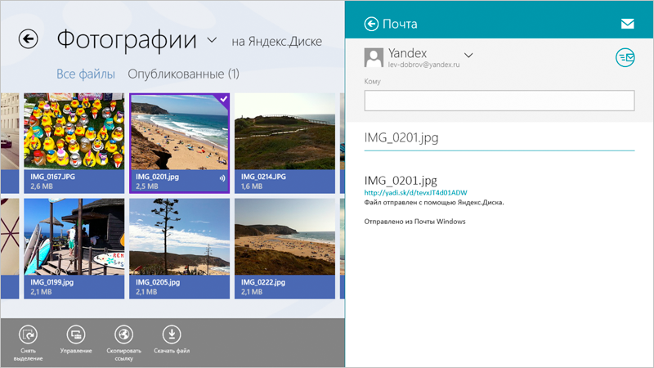This screenshot has width=654, height=368.
Task: Edit the subject line IMG_0201.jpg
Action: coord(499,137)
